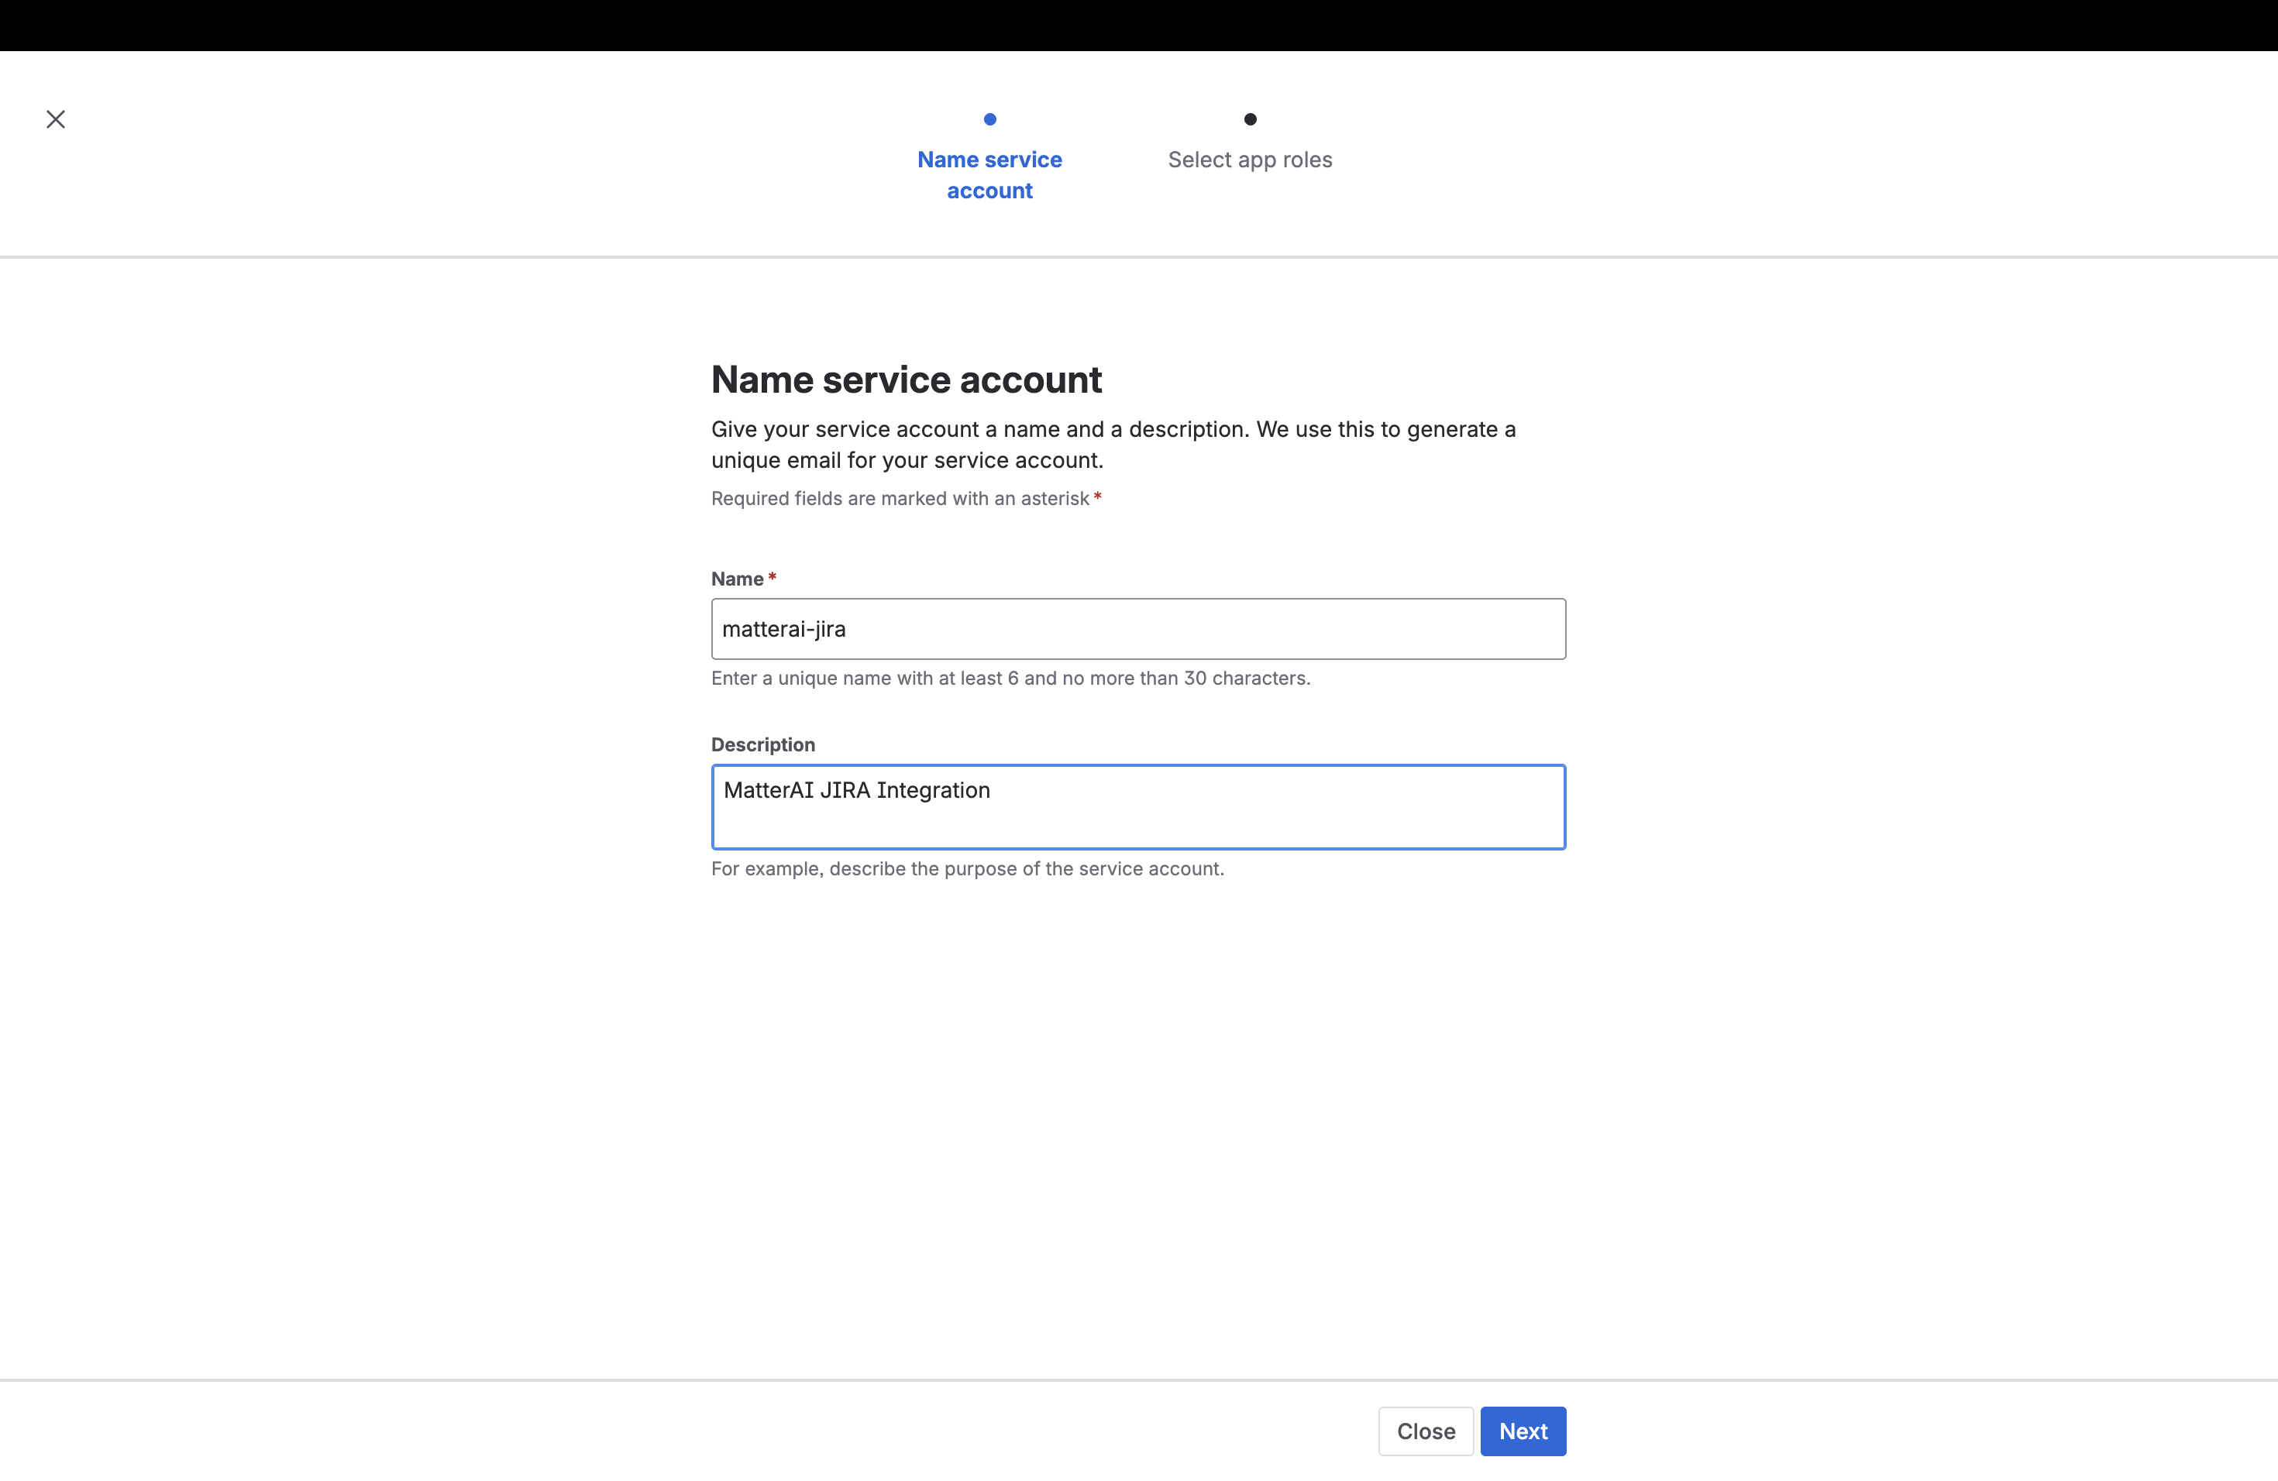Select the matterai-jira text in Name field
Image resolution: width=2278 pixels, height=1481 pixels.
783,628
